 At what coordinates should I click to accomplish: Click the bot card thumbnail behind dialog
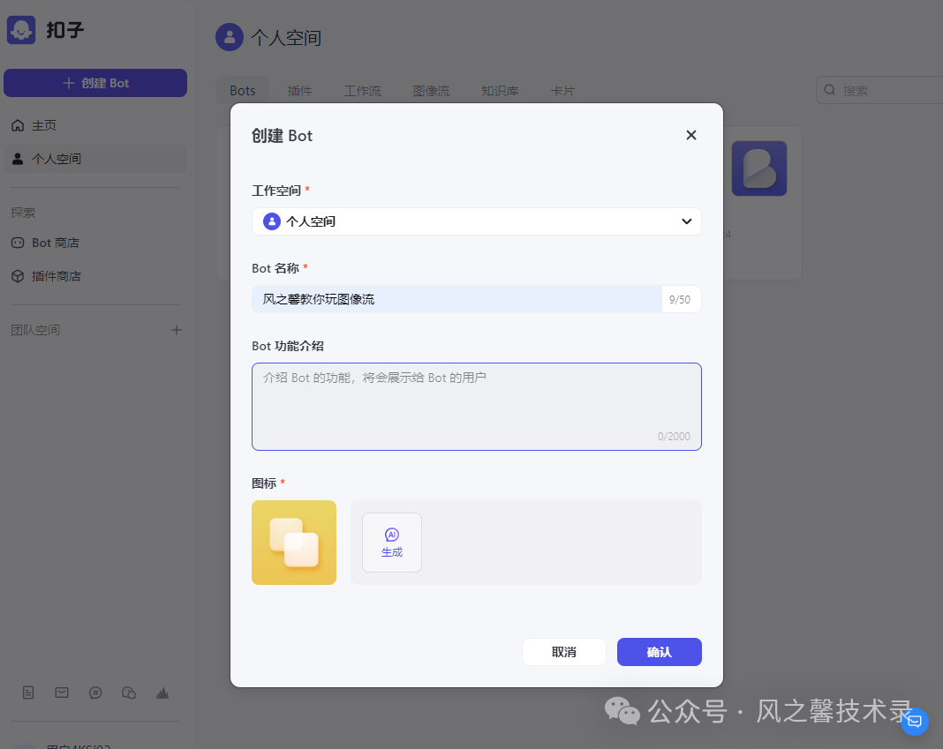(759, 169)
